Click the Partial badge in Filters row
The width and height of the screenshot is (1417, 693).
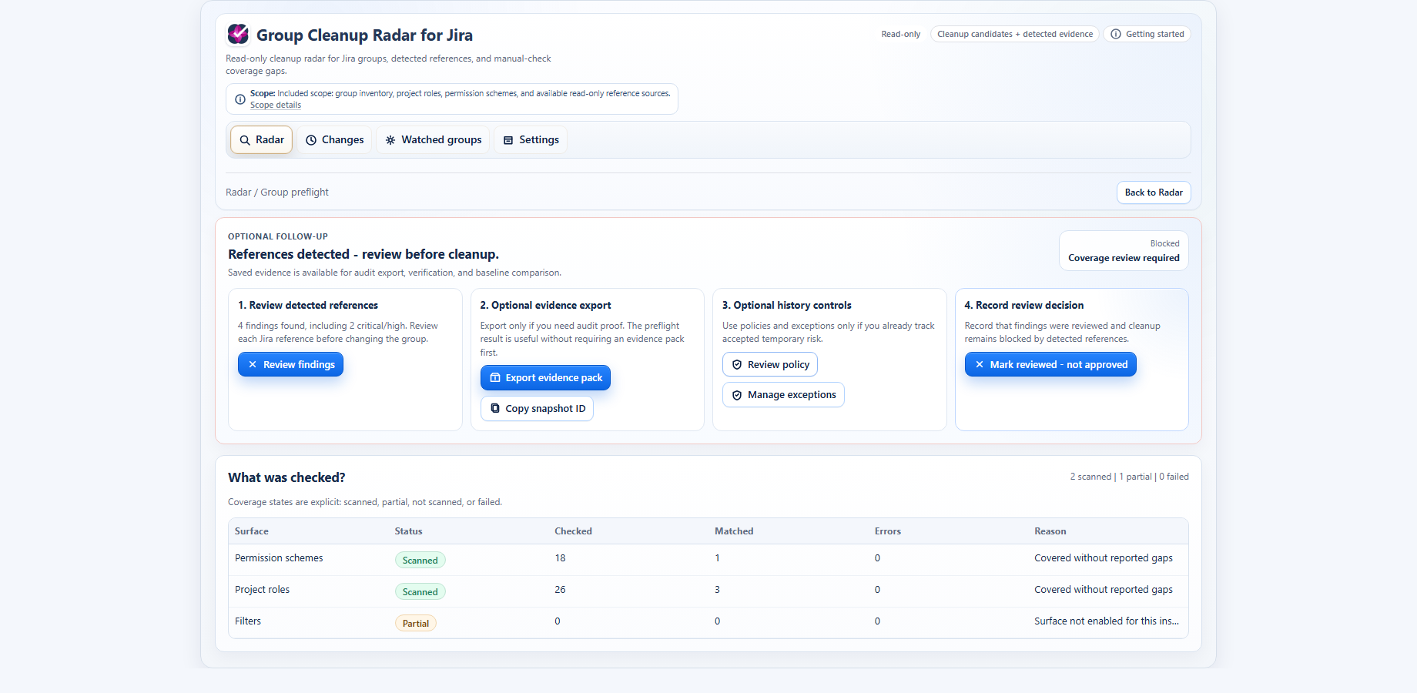(416, 624)
